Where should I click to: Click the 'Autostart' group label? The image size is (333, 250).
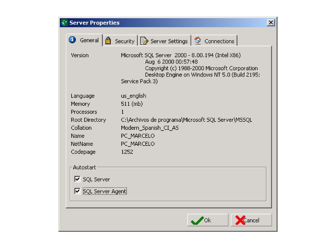point(84,168)
